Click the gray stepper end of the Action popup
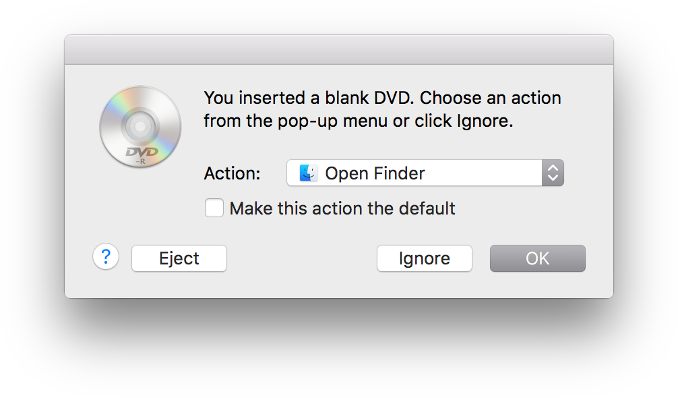Image resolution: width=678 pixels, height=398 pixels. 553,173
